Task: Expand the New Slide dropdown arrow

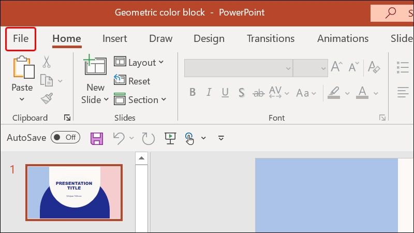Action: click(106, 99)
